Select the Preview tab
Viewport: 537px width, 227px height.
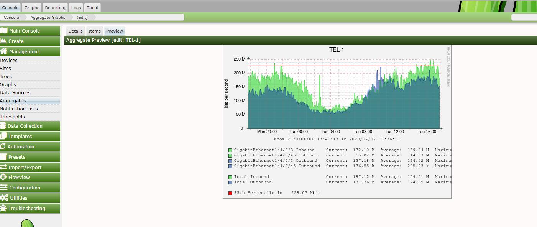click(115, 31)
